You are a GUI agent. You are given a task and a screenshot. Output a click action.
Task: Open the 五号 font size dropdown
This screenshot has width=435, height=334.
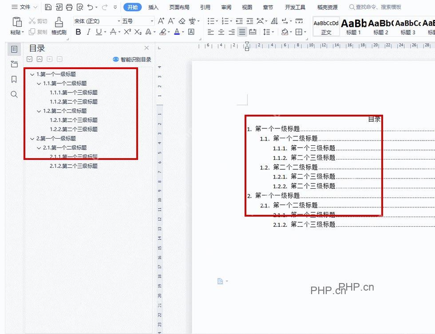coord(152,21)
